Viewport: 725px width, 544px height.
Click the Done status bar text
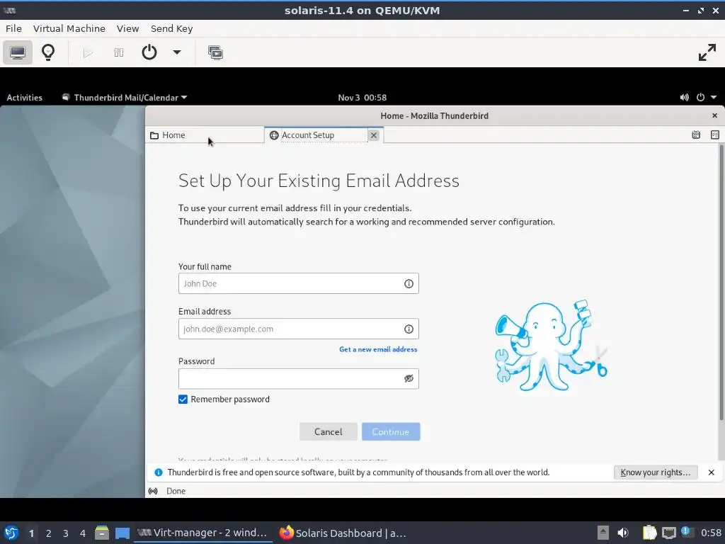point(176,491)
